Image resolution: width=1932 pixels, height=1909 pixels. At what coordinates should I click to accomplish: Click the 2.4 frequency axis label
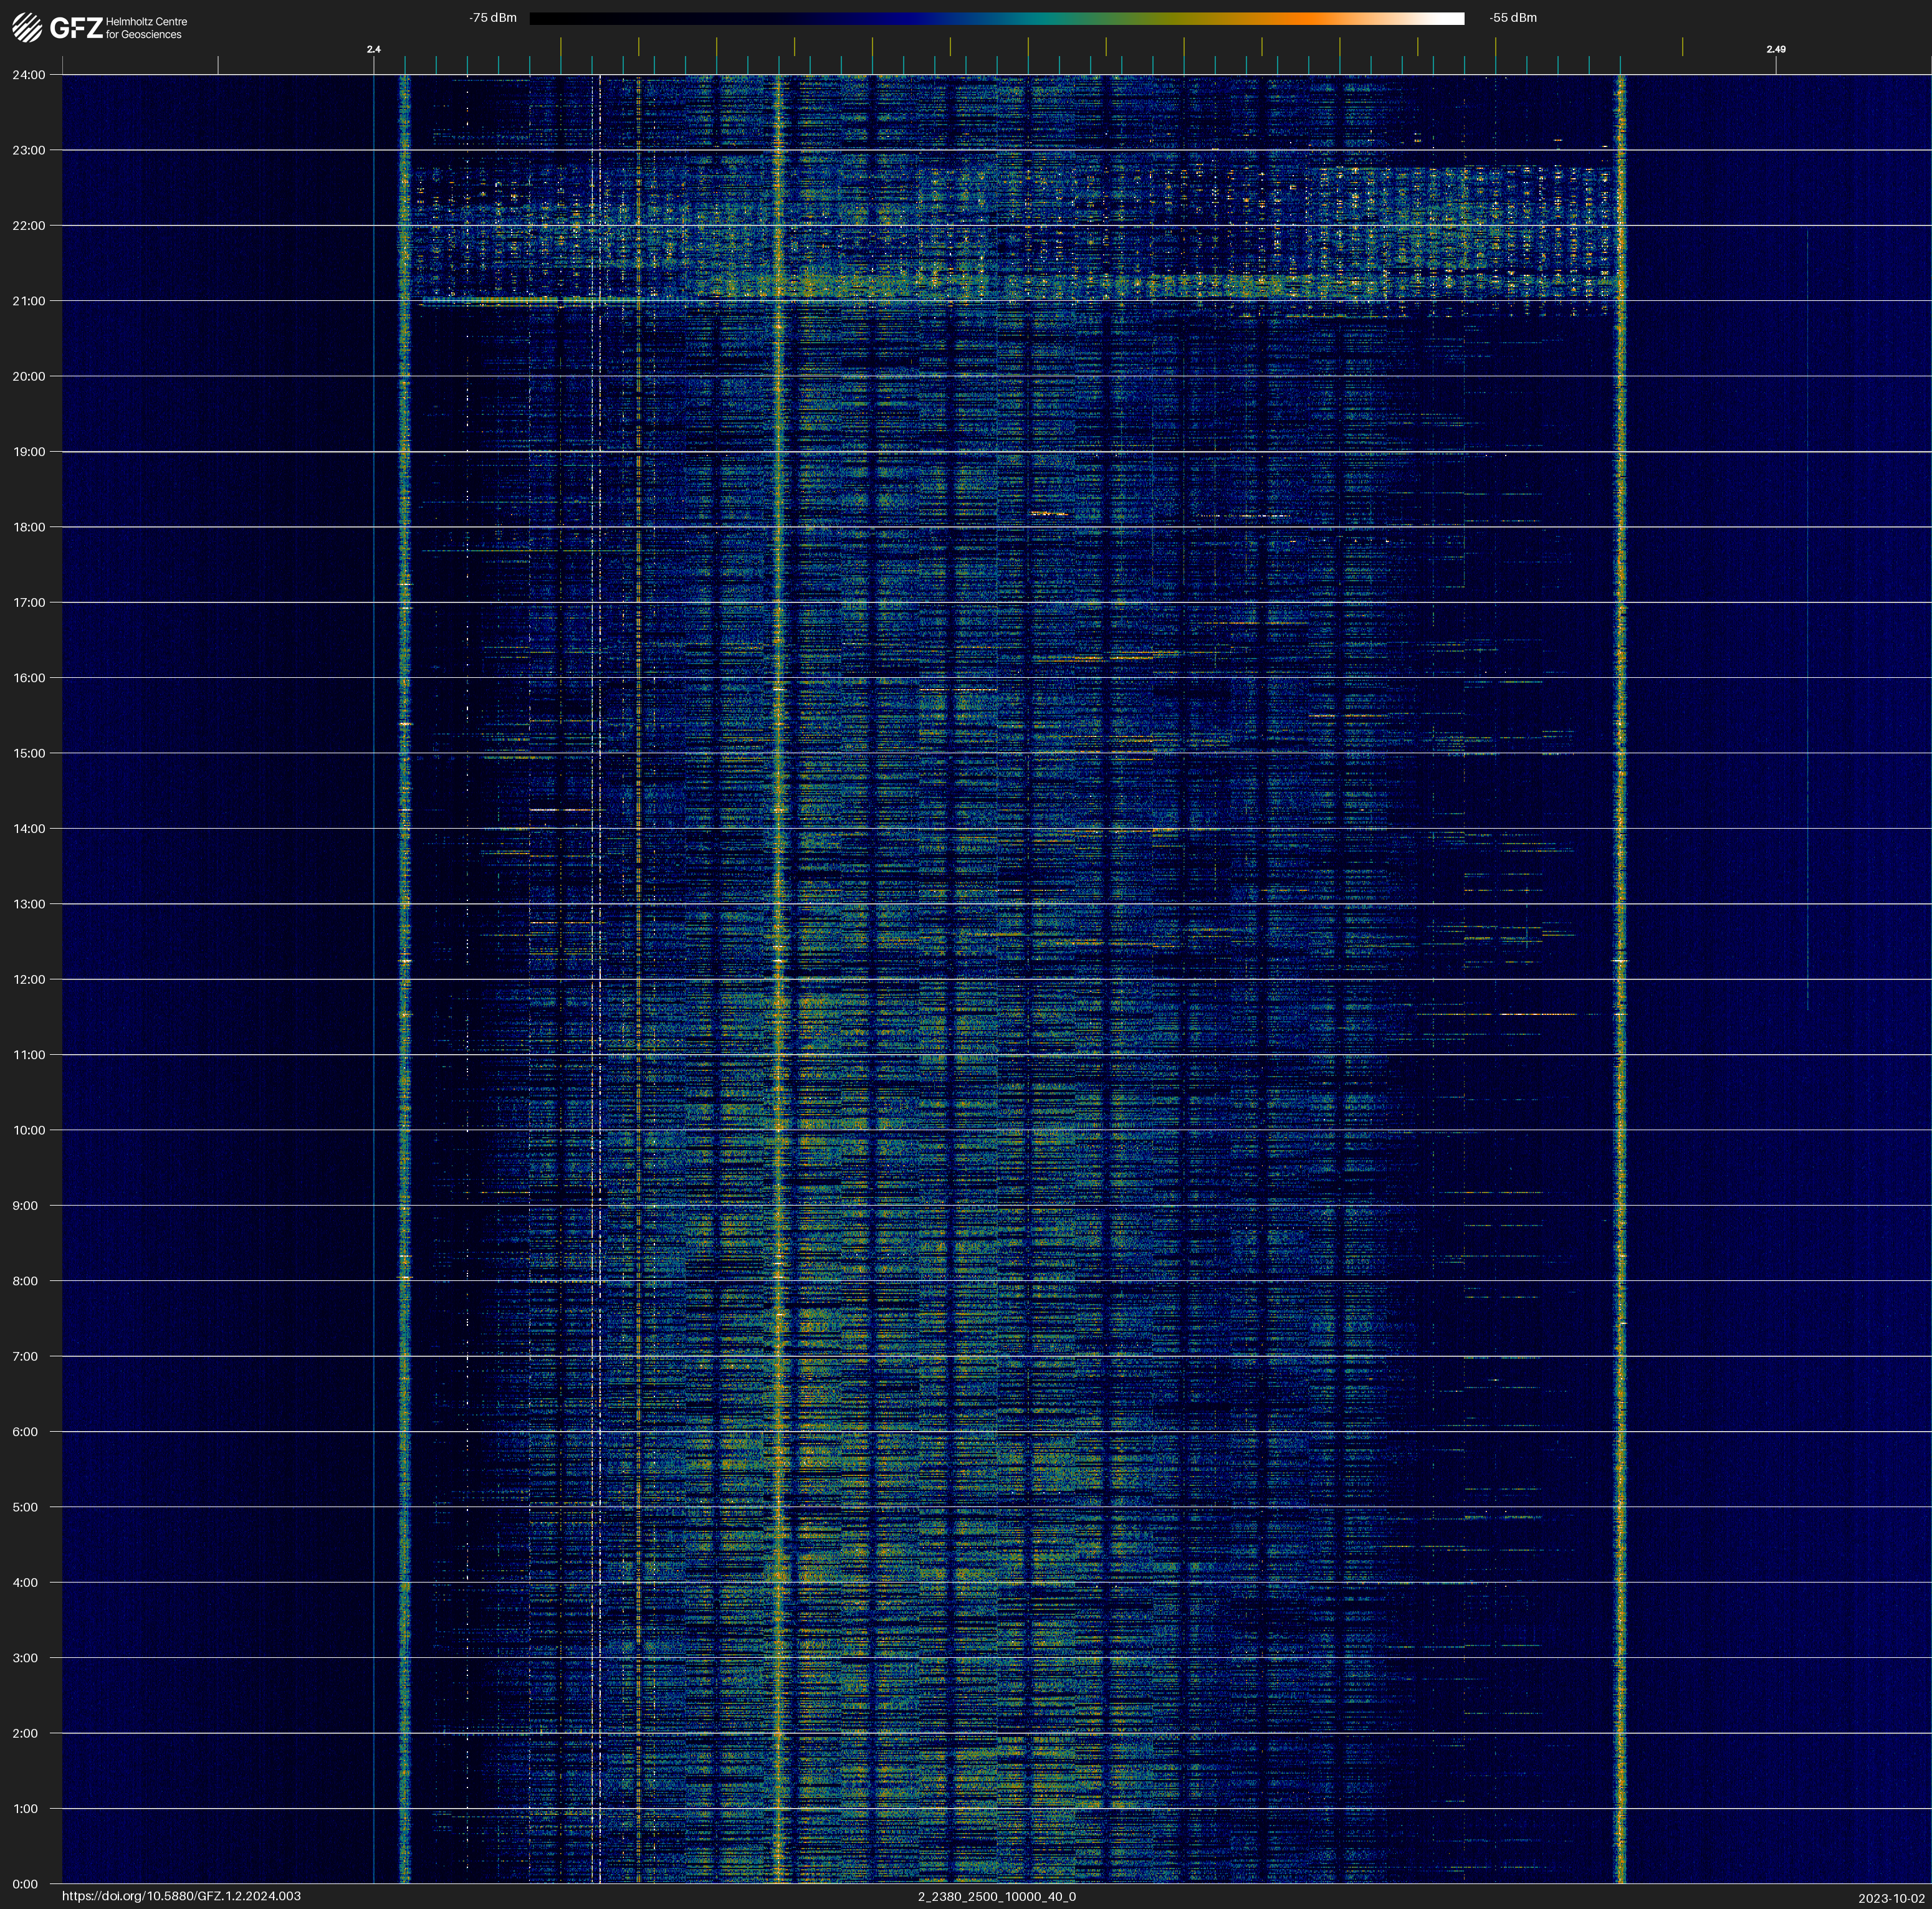(x=373, y=49)
